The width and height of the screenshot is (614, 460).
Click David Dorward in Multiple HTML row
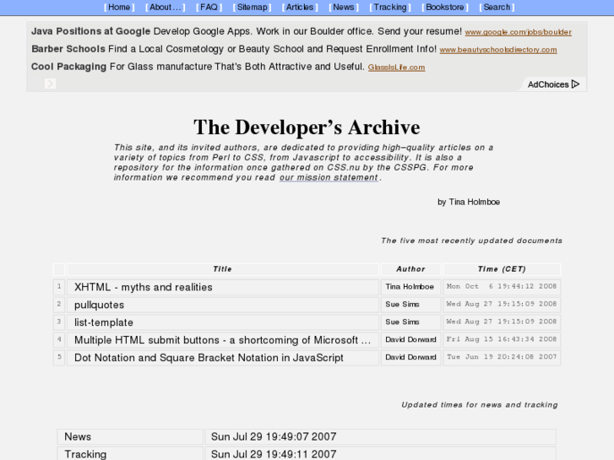(410, 339)
